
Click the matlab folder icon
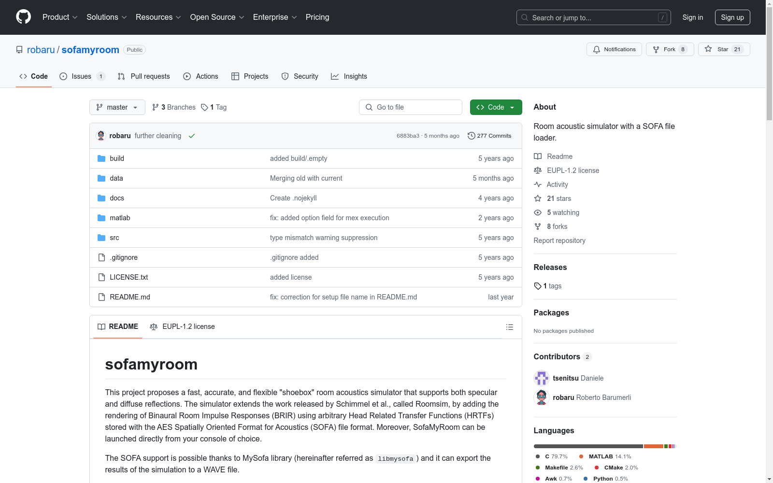[x=101, y=218]
